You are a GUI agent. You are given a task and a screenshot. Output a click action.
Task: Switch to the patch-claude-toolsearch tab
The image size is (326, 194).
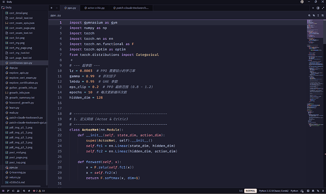pos(131,8)
